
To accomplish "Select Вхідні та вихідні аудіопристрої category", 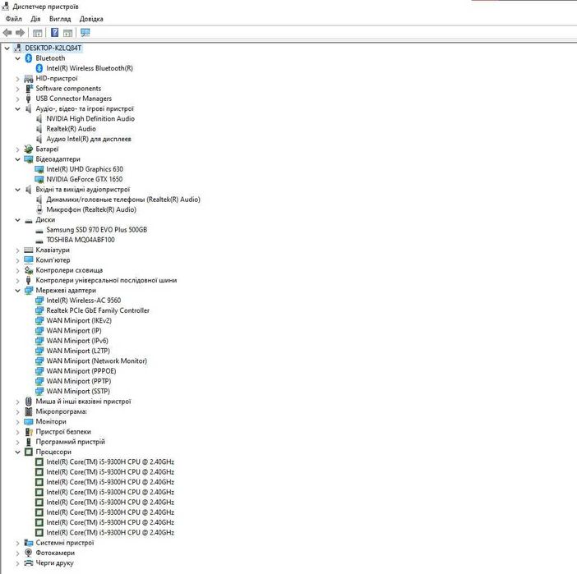I will click(83, 190).
